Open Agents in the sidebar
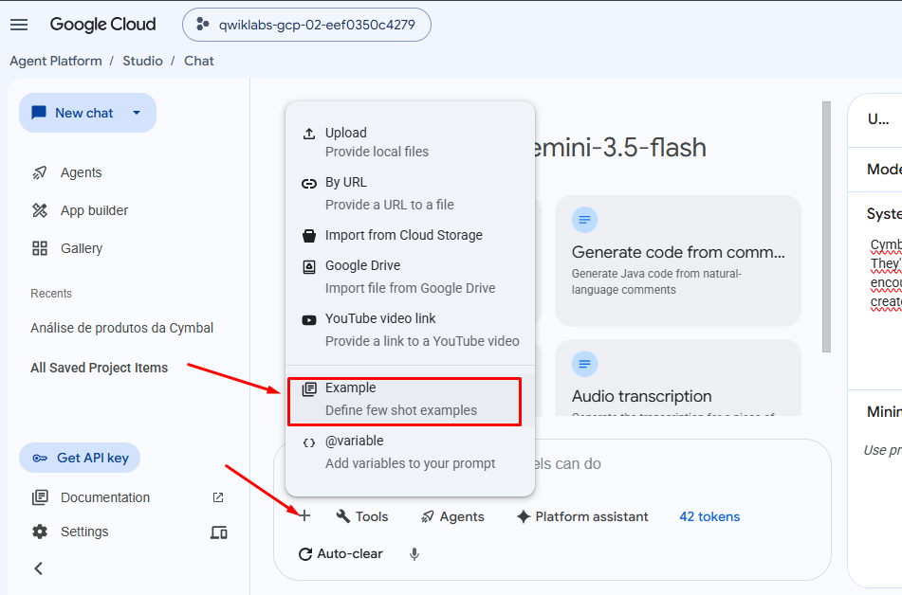 82,172
